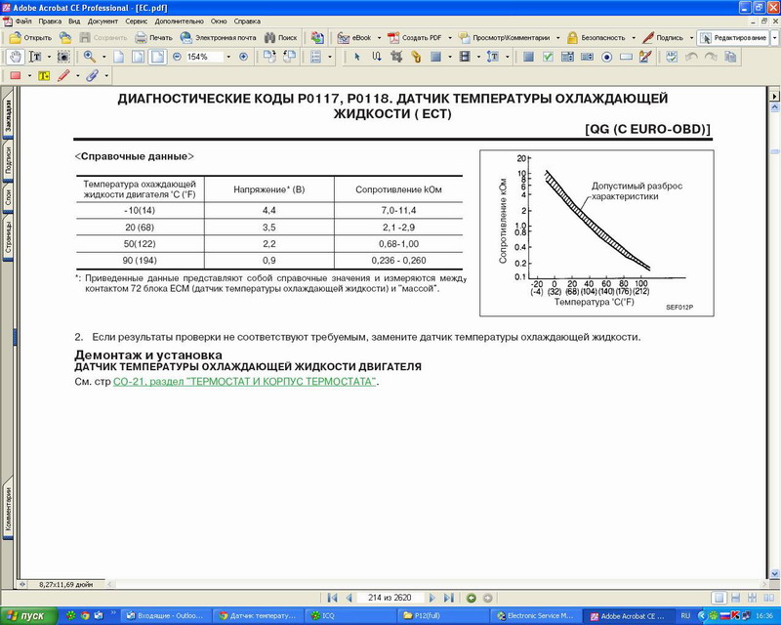Select the Crop tool

(x=396, y=57)
